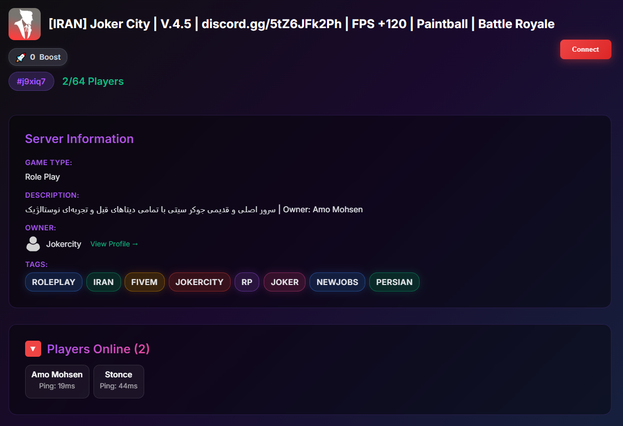Screen dimensions: 623x426
Task: Open the Stonce player card
Action: (119, 381)
